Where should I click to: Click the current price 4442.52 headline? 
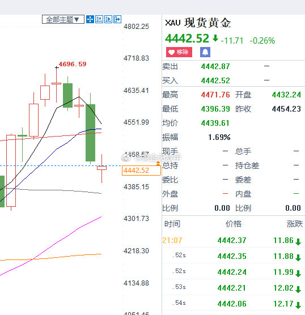187,38
